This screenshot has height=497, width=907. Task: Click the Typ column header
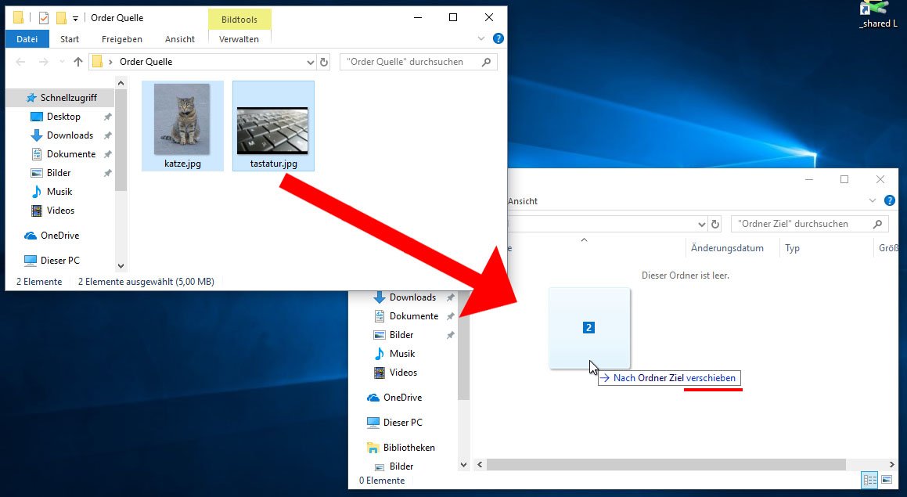792,248
